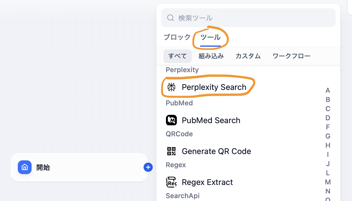This screenshot has width=352, height=201.
Task: Open the Perplexity Search tool entry
Action: (x=214, y=87)
